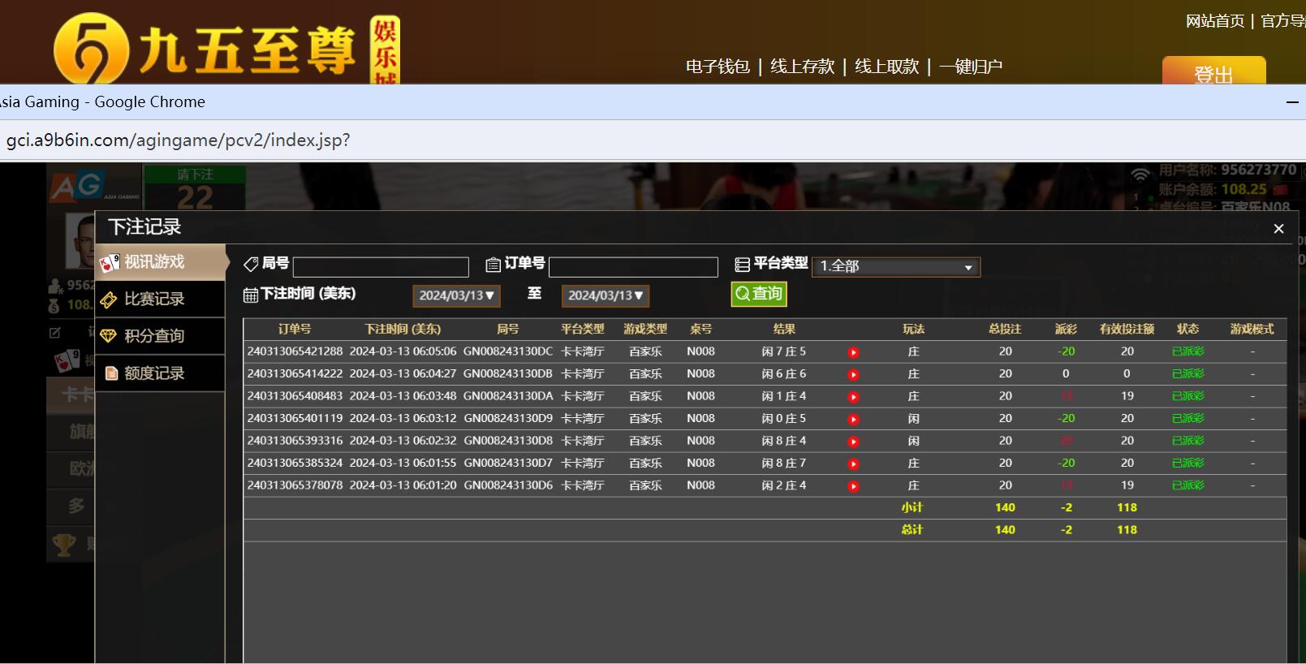The width and height of the screenshot is (1306, 664).
Task: Click the 平台类型 column header
Action: tap(583, 330)
